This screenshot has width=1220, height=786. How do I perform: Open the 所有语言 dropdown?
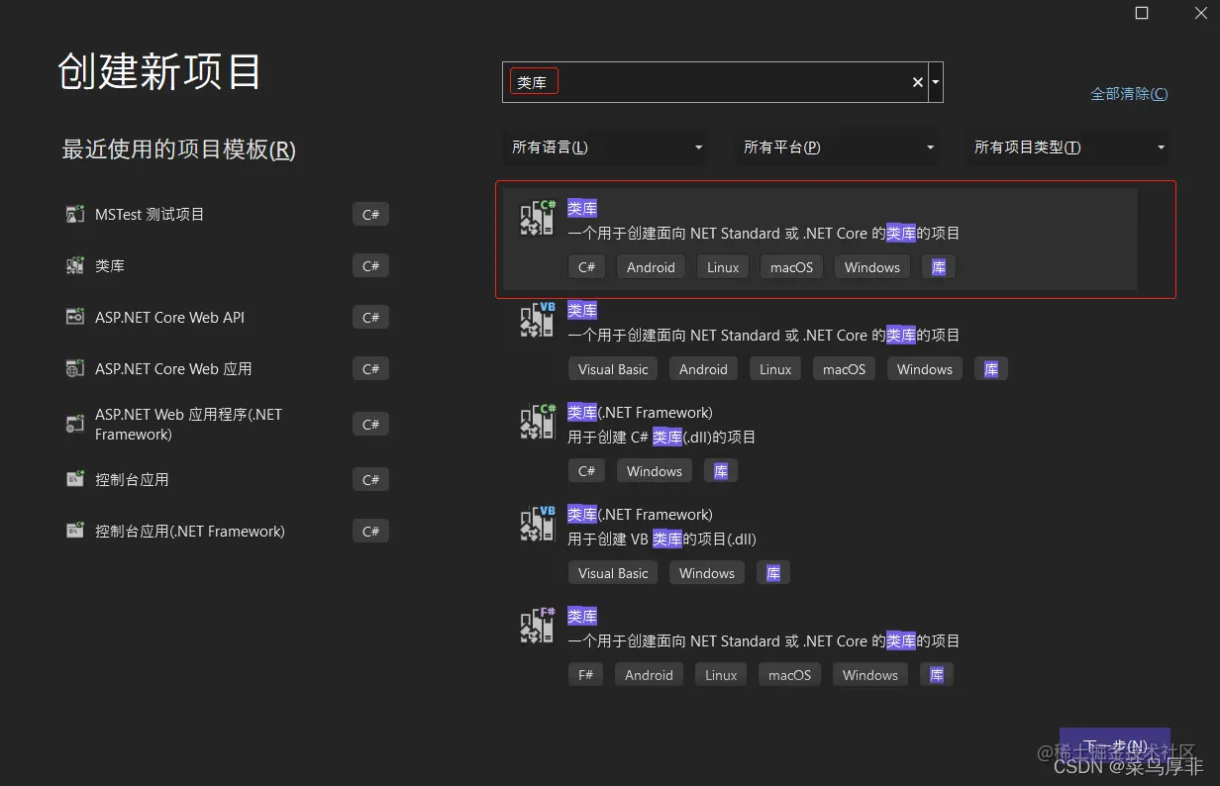click(604, 147)
